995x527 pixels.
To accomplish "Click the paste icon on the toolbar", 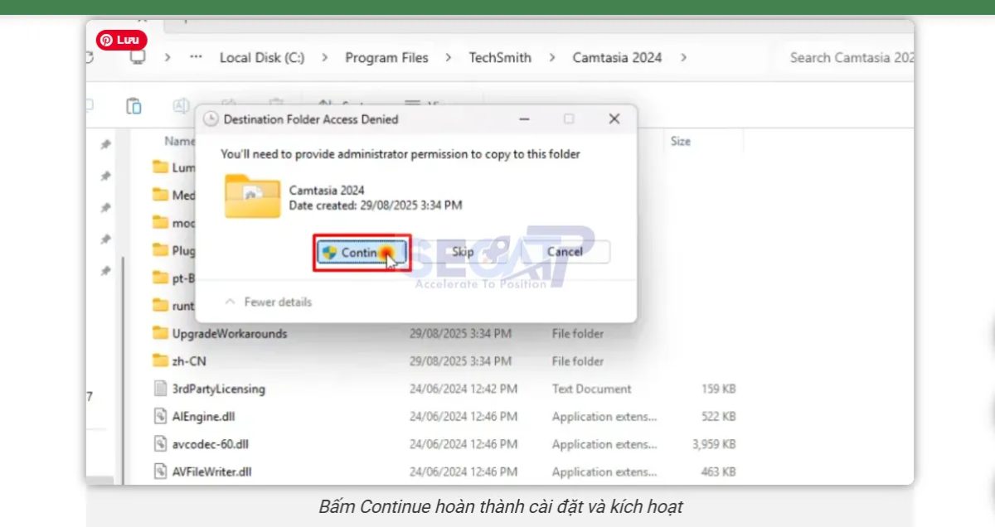I will (133, 104).
